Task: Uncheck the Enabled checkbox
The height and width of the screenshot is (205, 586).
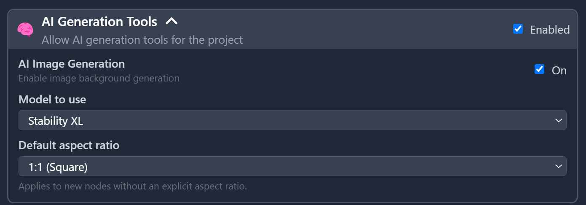Action: [518, 29]
